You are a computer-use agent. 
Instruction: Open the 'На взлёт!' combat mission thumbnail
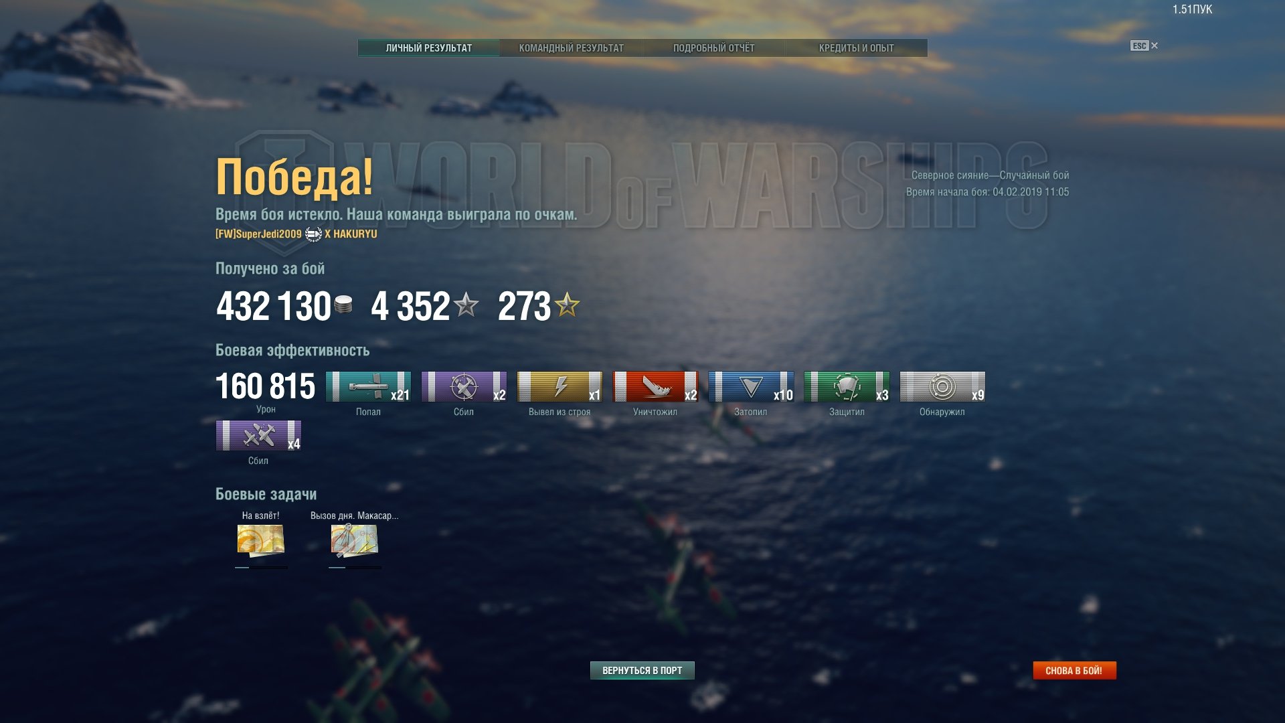pyautogui.click(x=261, y=540)
